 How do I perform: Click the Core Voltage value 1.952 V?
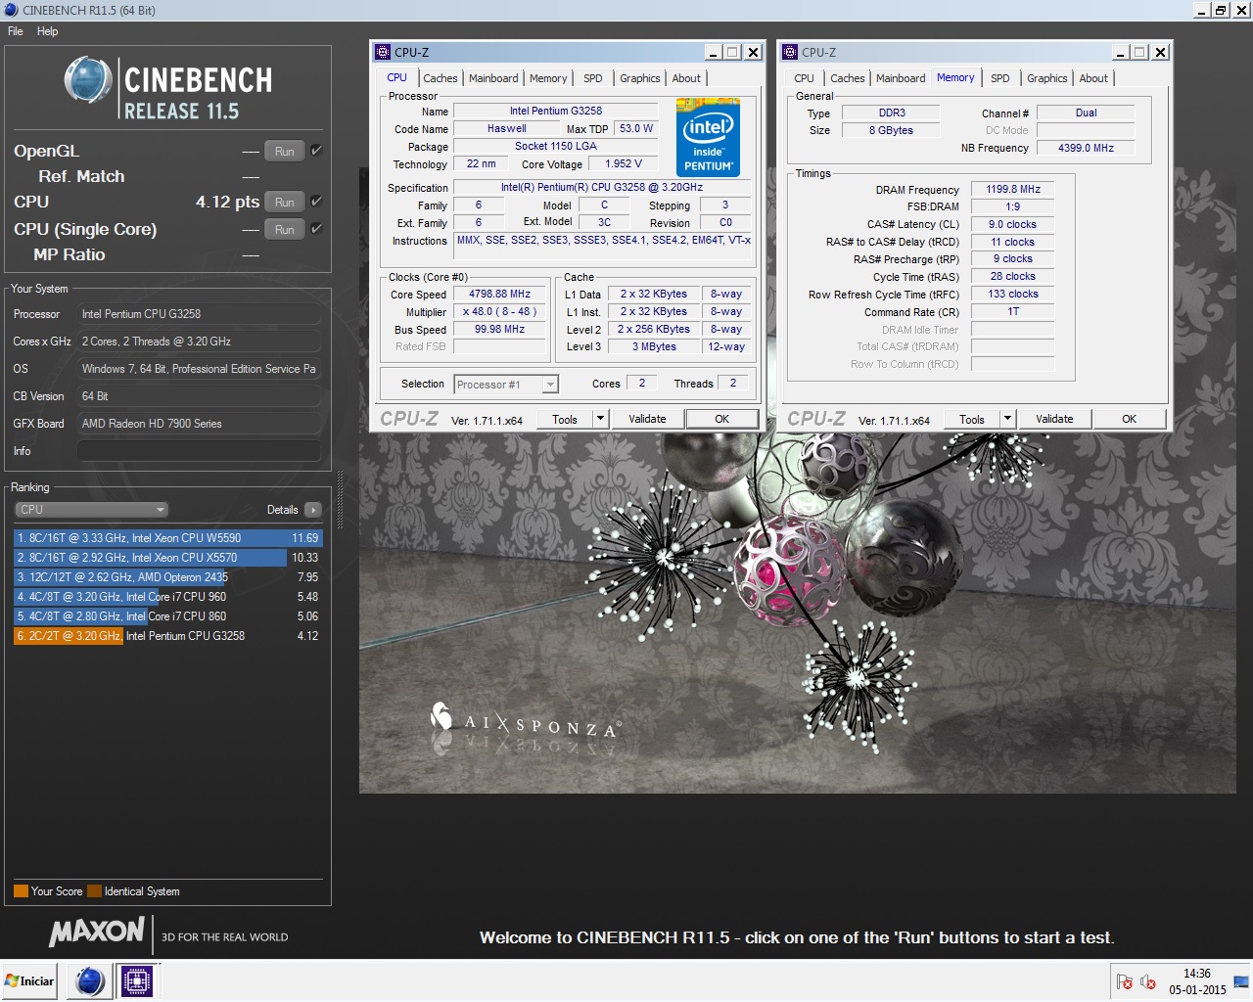tap(624, 163)
